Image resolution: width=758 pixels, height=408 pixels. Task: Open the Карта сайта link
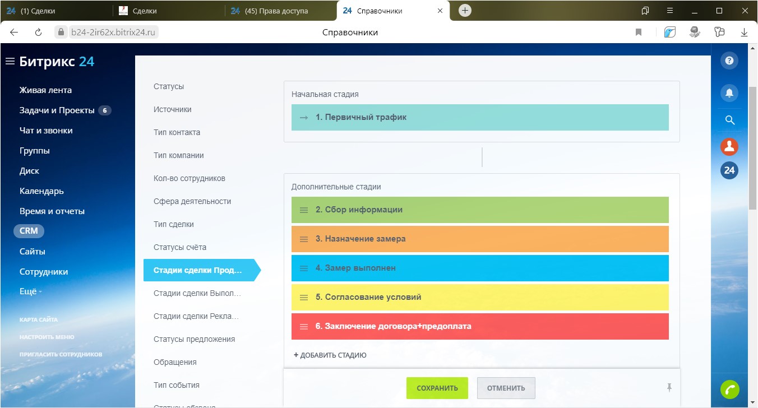pyautogui.click(x=39, y=320)
